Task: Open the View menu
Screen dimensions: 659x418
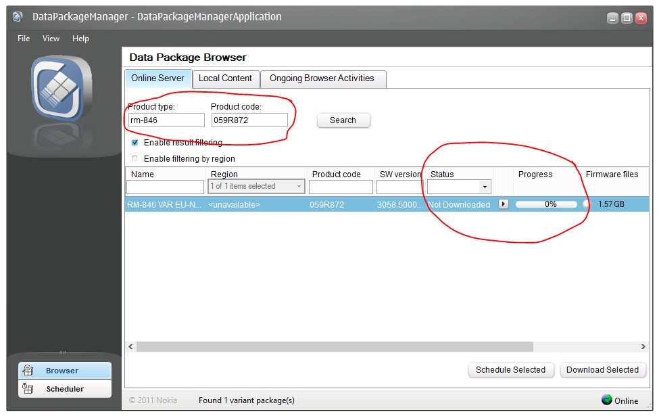Action: [x=51, y=39]
